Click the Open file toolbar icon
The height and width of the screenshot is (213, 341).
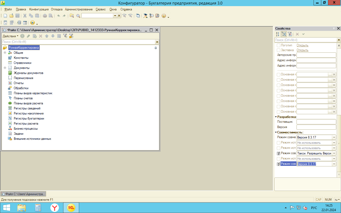coord(11,16)
